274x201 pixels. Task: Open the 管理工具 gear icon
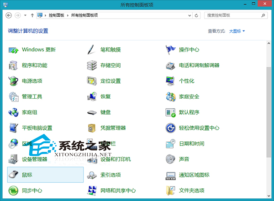[13, 97]
